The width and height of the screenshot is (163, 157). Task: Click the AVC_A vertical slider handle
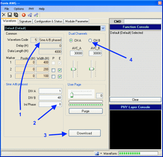coord(73,69)
